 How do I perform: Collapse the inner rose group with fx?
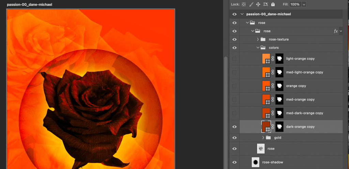click(253, 31)
